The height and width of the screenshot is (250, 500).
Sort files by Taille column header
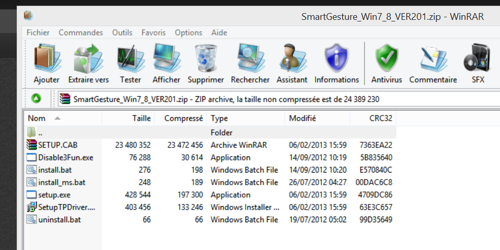coord(141,118)
